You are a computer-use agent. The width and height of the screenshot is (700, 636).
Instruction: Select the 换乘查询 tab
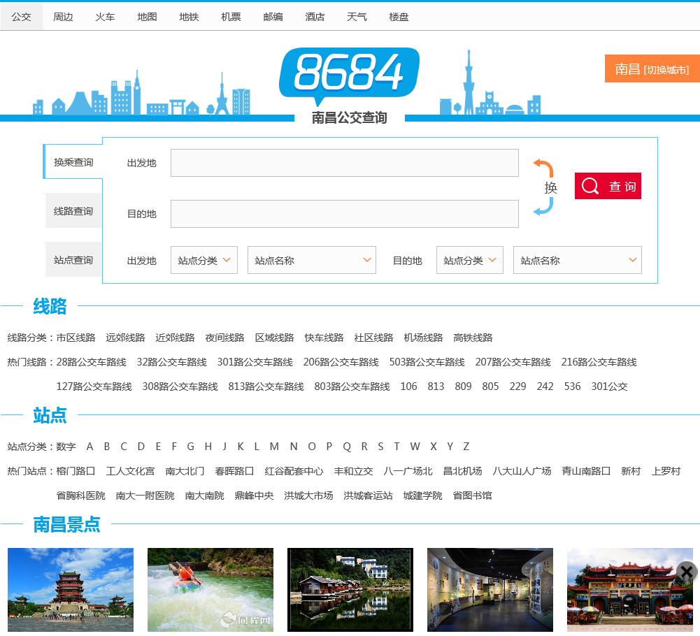[x=73, y=162]
